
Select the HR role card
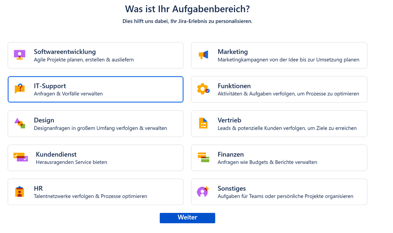(x=95, y=192)
